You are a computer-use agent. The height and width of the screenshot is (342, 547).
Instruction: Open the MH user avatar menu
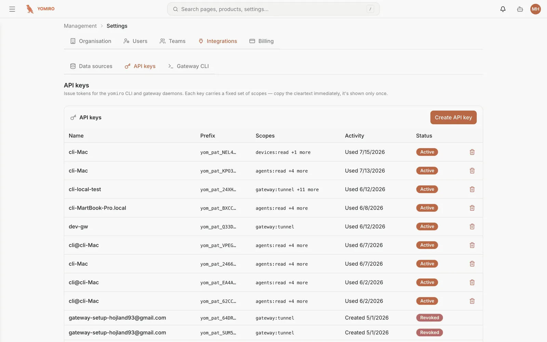535,9
